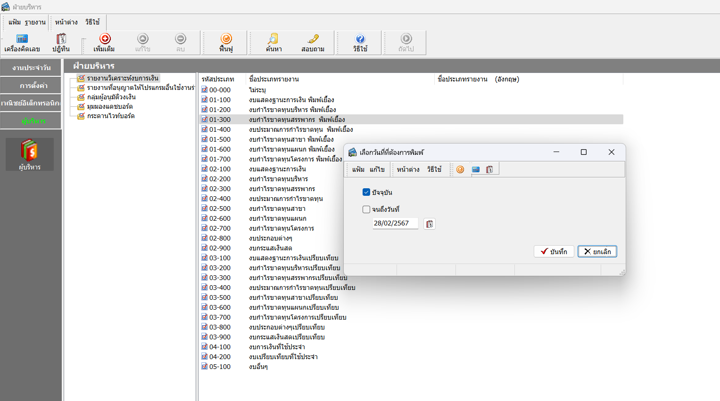Select the กลุ่มผู้อนุมัติวงเงิน tree node
Viewport: 720px width, 401px height.
coord(111,97)
